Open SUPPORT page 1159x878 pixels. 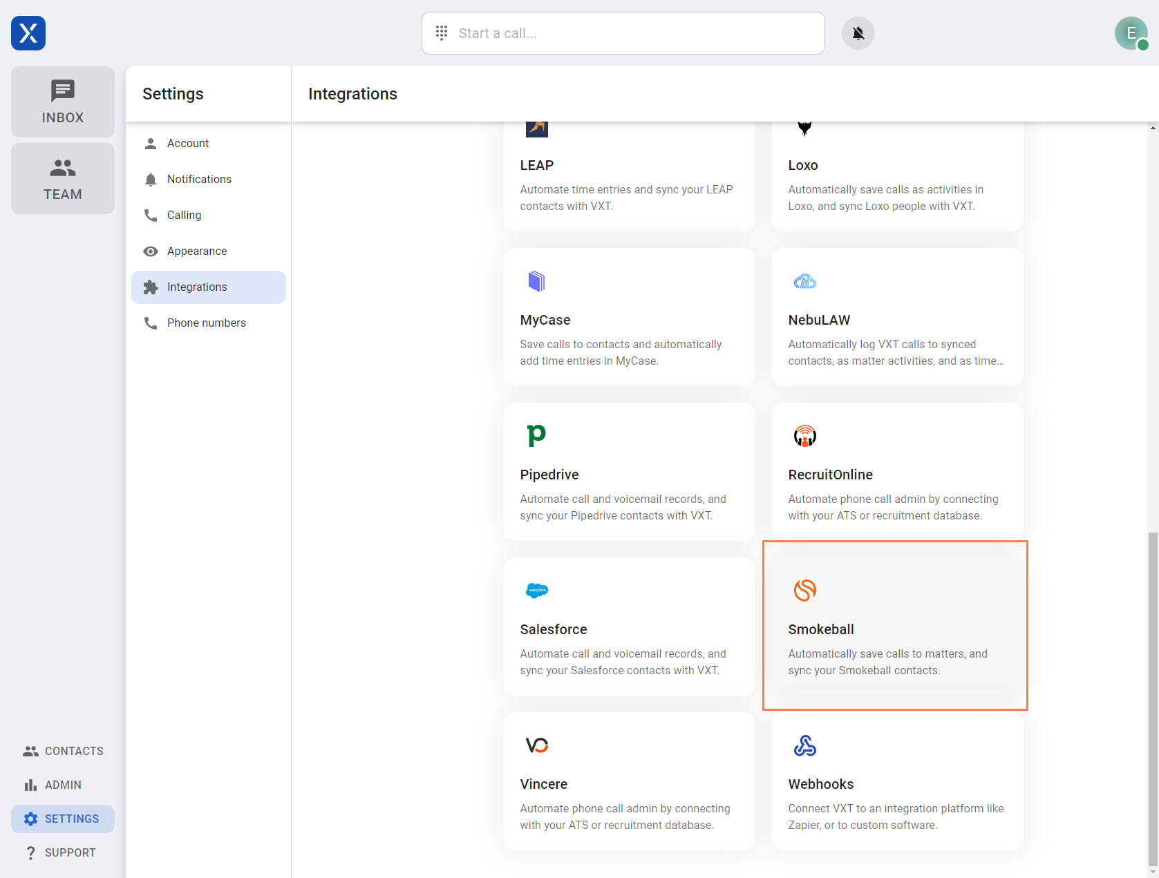tap(63, 852)
